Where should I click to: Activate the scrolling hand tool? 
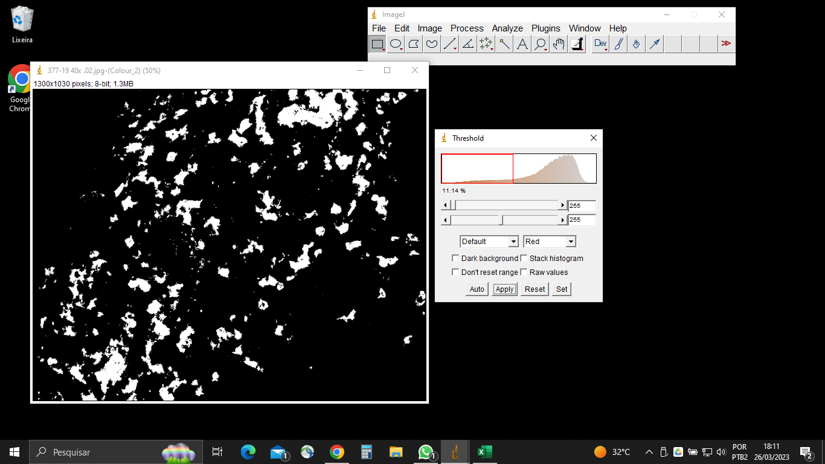pos(558,43)
